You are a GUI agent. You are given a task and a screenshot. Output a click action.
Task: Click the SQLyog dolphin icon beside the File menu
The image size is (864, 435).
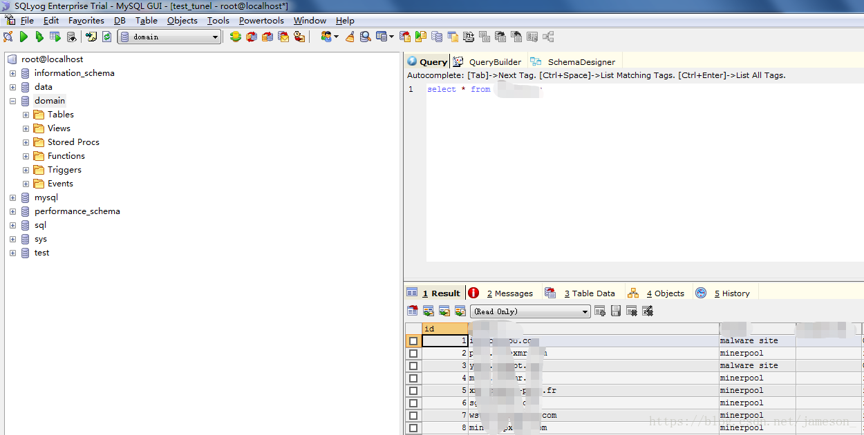(10, 20)
